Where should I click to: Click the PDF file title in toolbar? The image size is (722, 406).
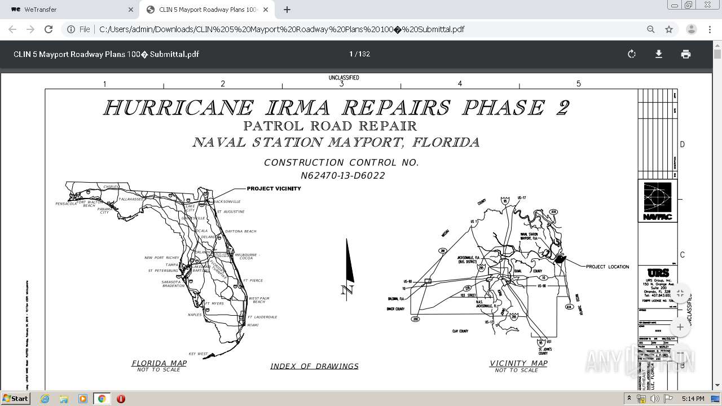pos(106,54)
